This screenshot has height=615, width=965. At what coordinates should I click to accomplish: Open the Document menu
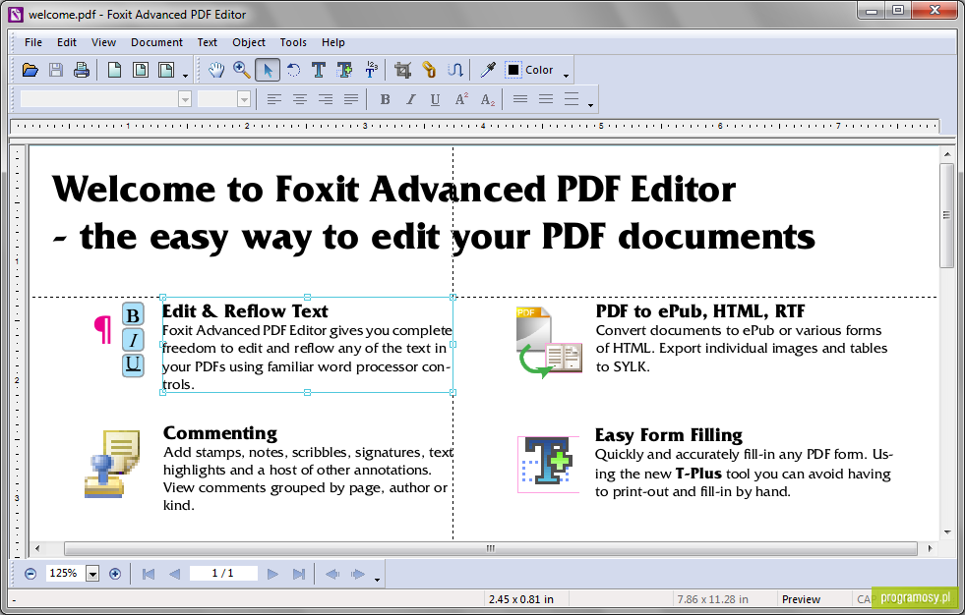point(157,42)
